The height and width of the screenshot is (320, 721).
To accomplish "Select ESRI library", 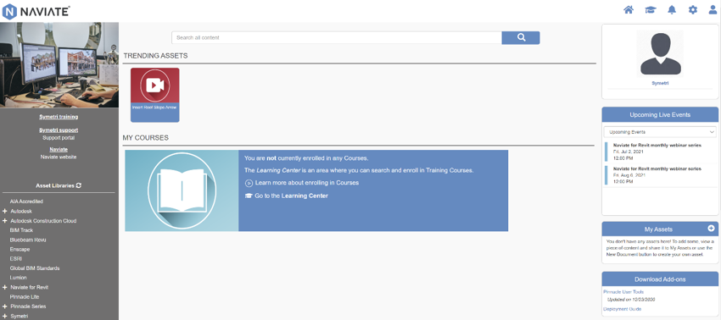I will 15,259.
